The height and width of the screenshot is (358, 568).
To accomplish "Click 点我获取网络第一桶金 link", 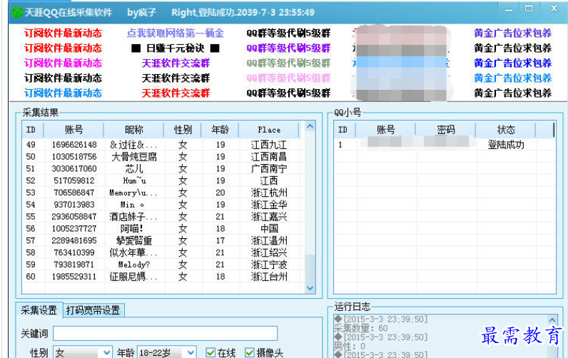I will pyautogui.click(x=176, y=34).
